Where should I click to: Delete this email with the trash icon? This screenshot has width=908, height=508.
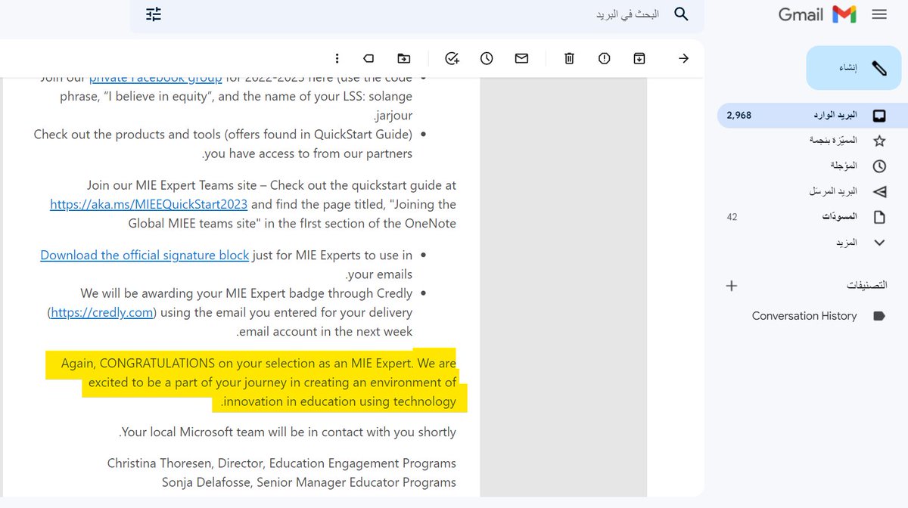[569, 58]
